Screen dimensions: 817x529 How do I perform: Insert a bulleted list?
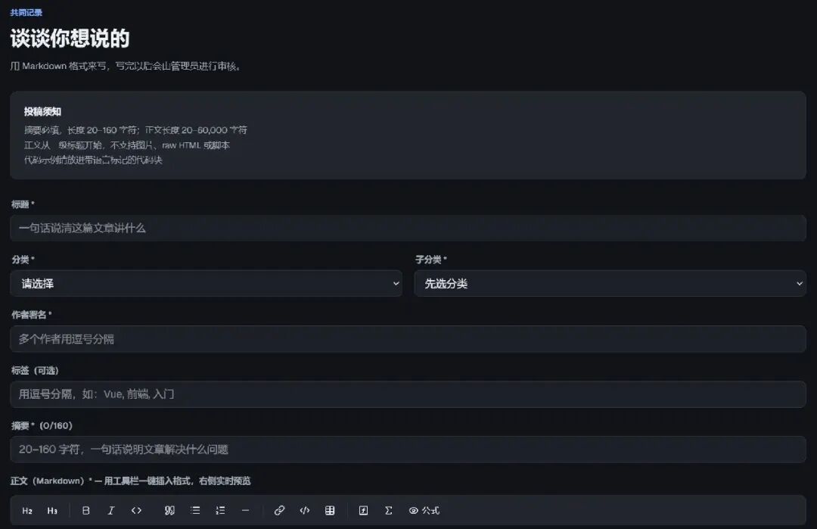[x=195, y=511]
